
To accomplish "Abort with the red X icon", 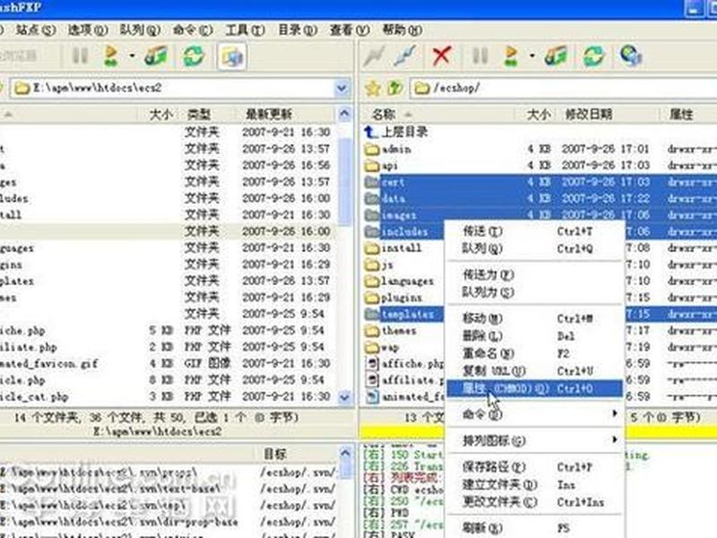I will (441, 56).
